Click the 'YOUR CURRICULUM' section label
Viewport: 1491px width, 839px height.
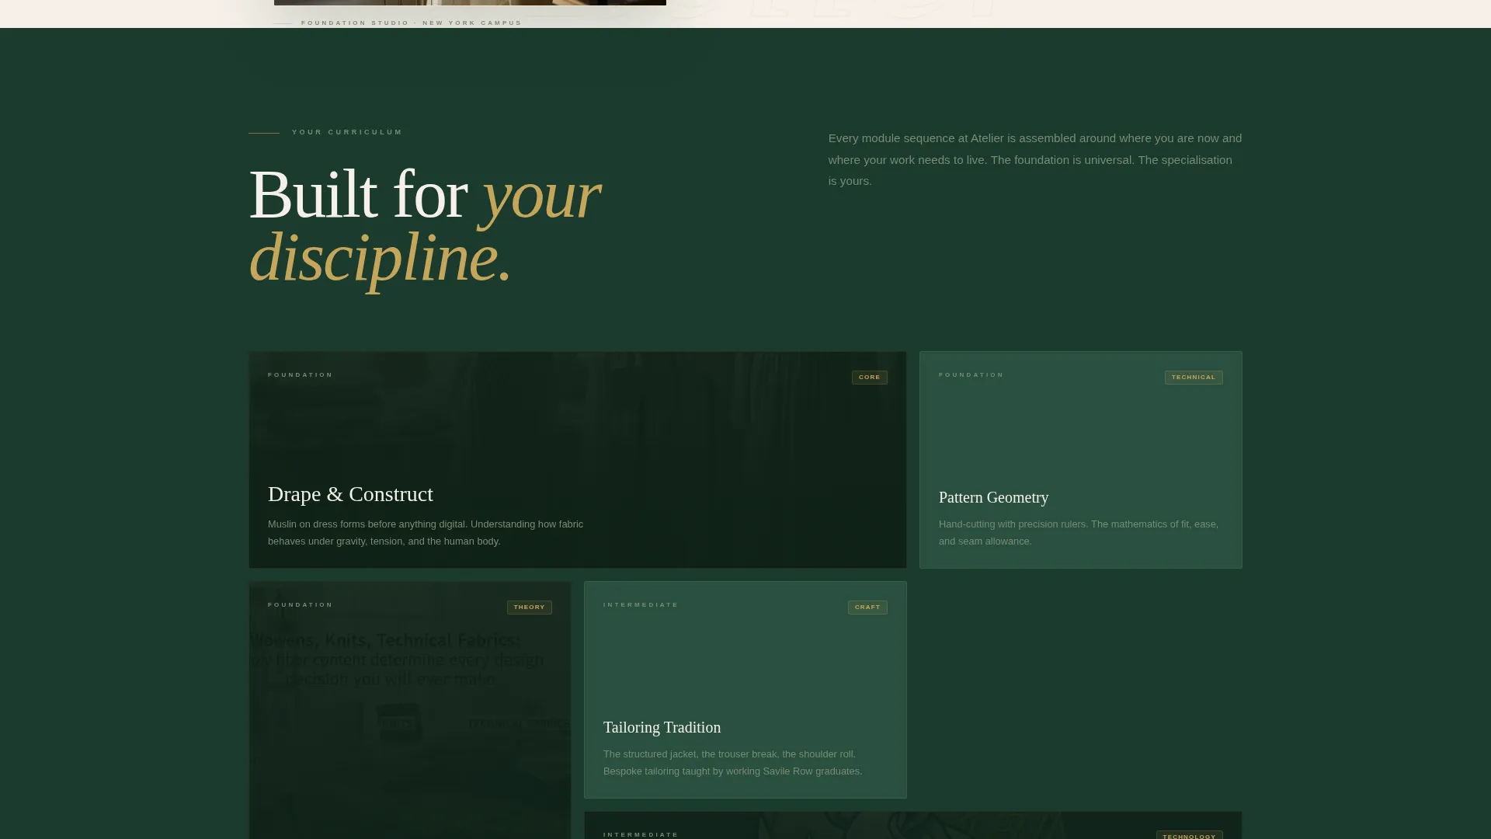[347, 132]
